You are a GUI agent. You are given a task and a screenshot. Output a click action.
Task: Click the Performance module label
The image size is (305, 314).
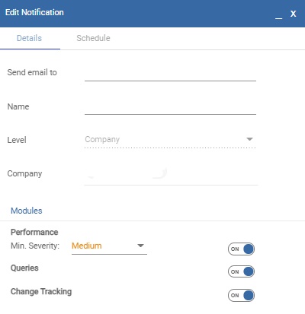34,232
